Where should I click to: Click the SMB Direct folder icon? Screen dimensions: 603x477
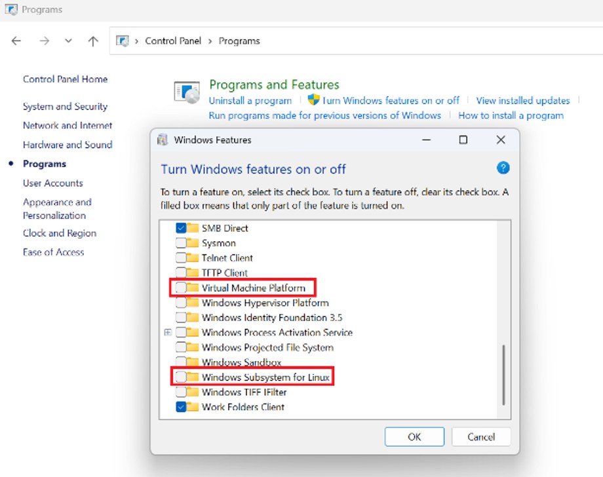193,228
